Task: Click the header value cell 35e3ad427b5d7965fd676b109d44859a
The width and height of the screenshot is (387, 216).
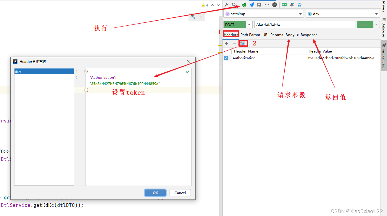Action: pos(341,58)
